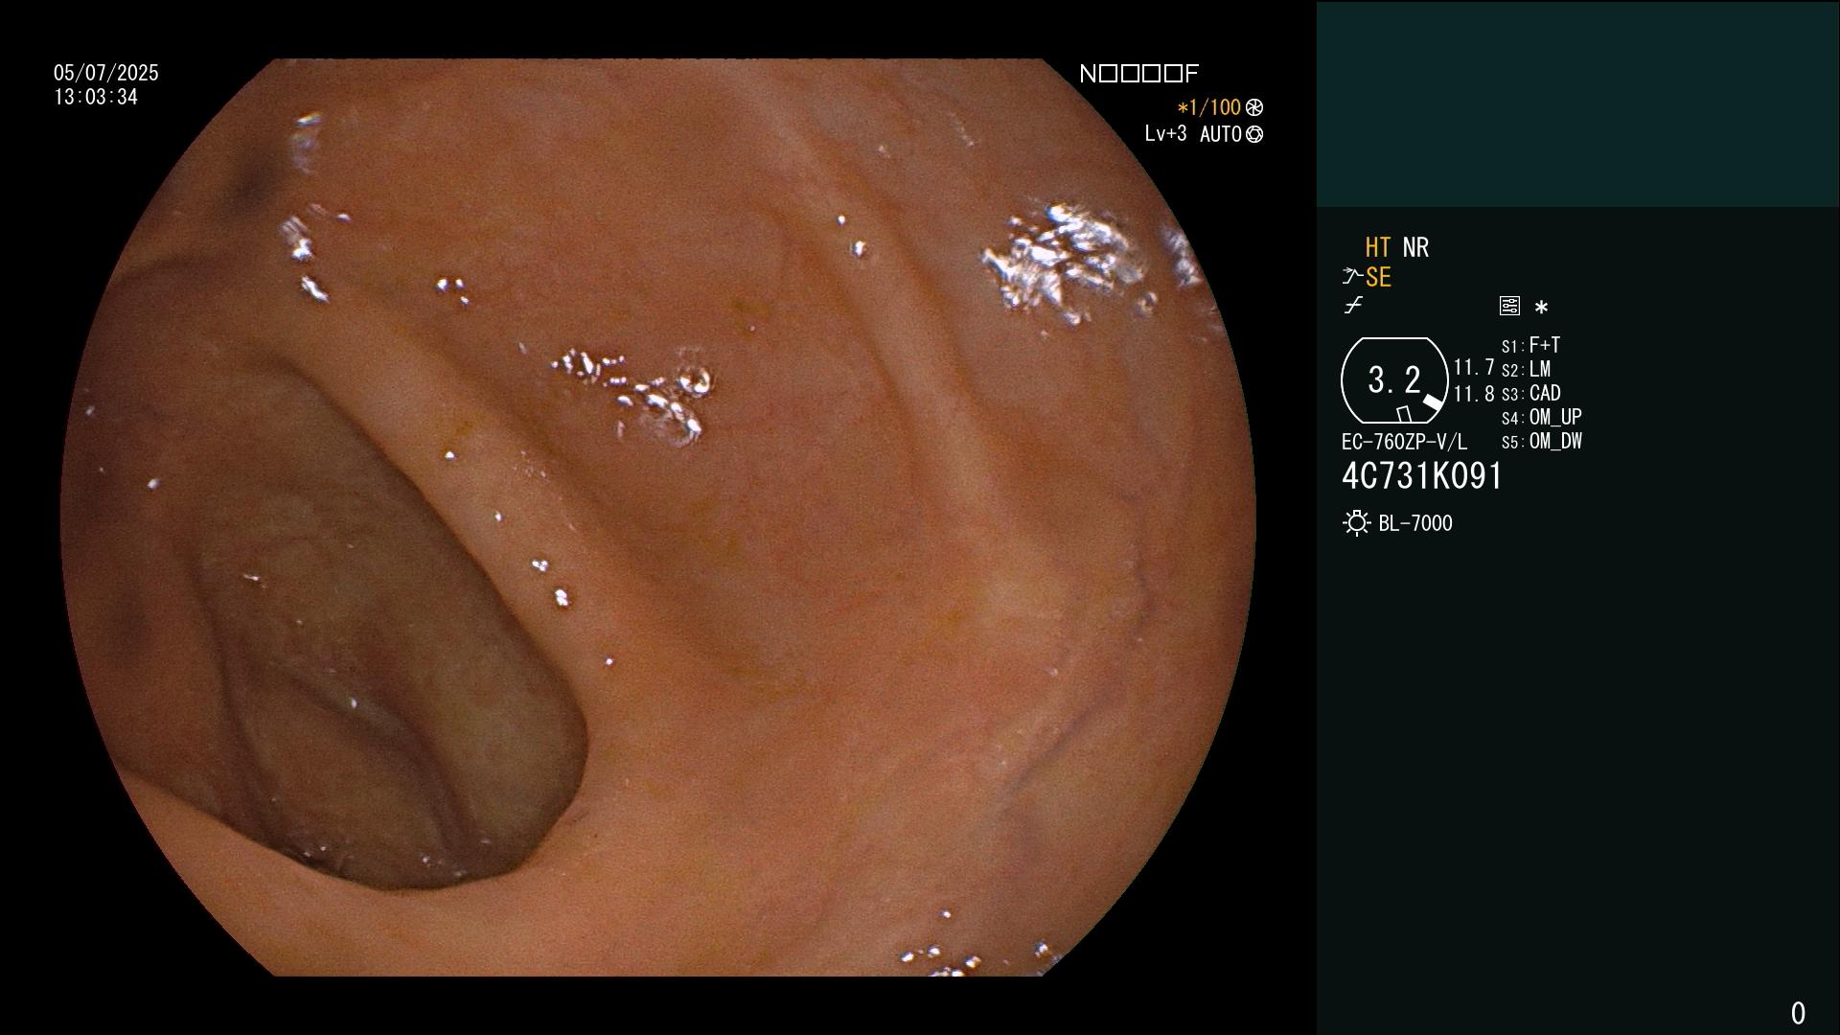Click the S2: LM switch assignment

[x=1526, y=369]
